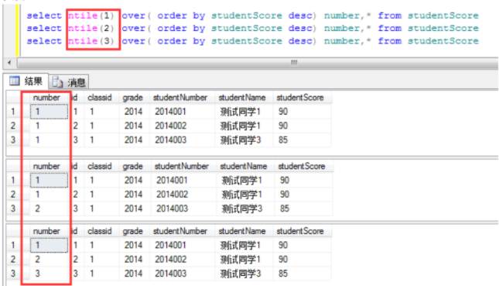Click the results grid icon on 结果 tab
Screen dimensions: 499x286
[x=15, y=81]
